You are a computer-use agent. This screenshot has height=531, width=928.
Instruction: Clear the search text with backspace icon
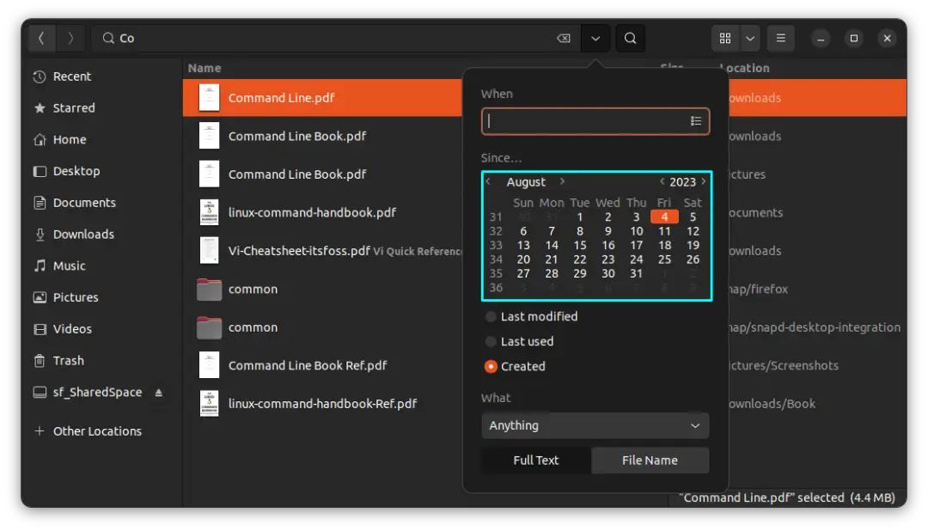click(563, 38)
